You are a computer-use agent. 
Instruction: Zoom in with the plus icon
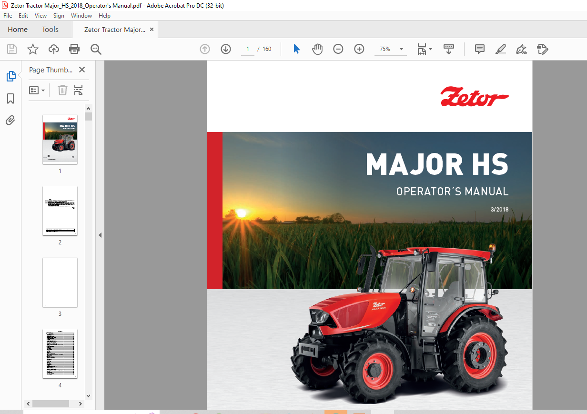(359, 49)
